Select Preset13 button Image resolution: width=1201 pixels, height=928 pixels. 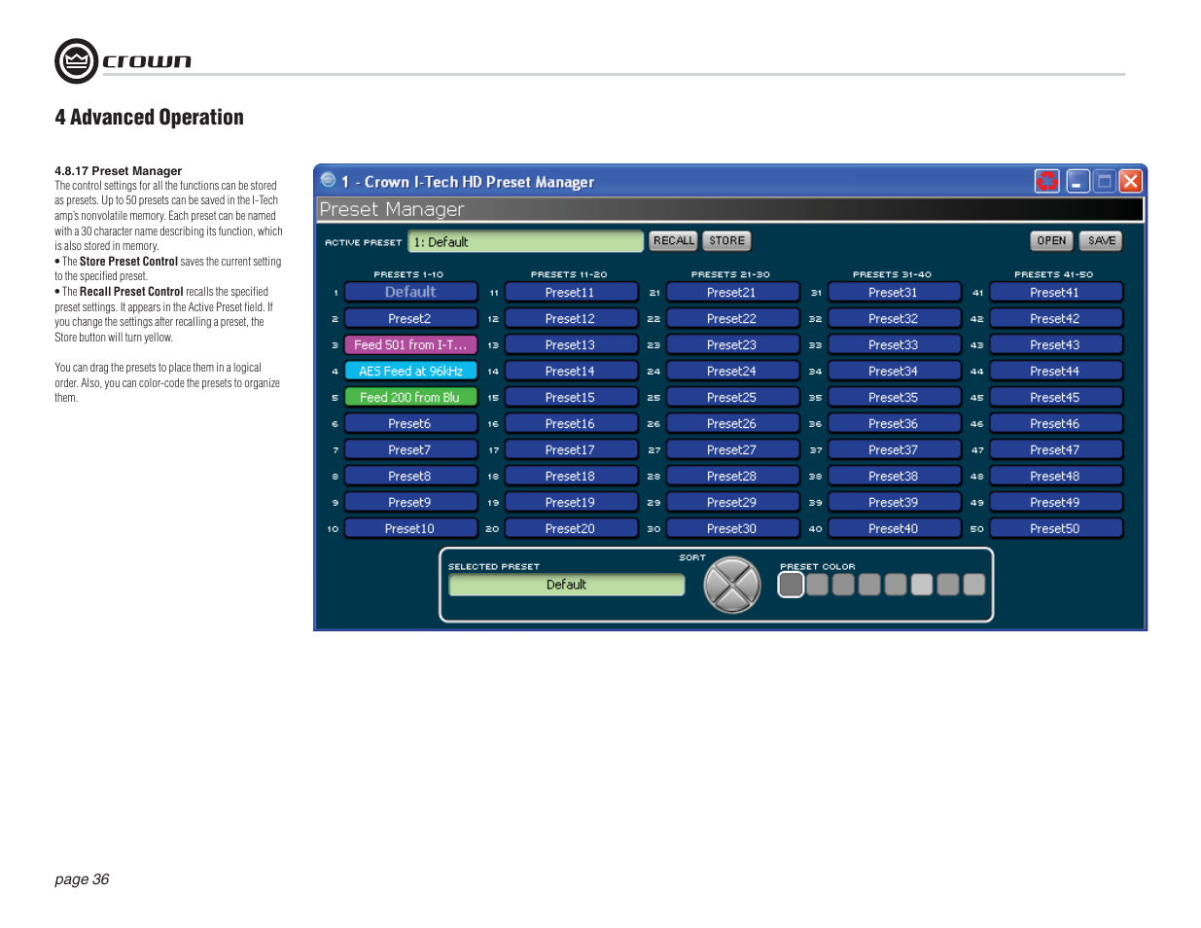click(571, 344)
